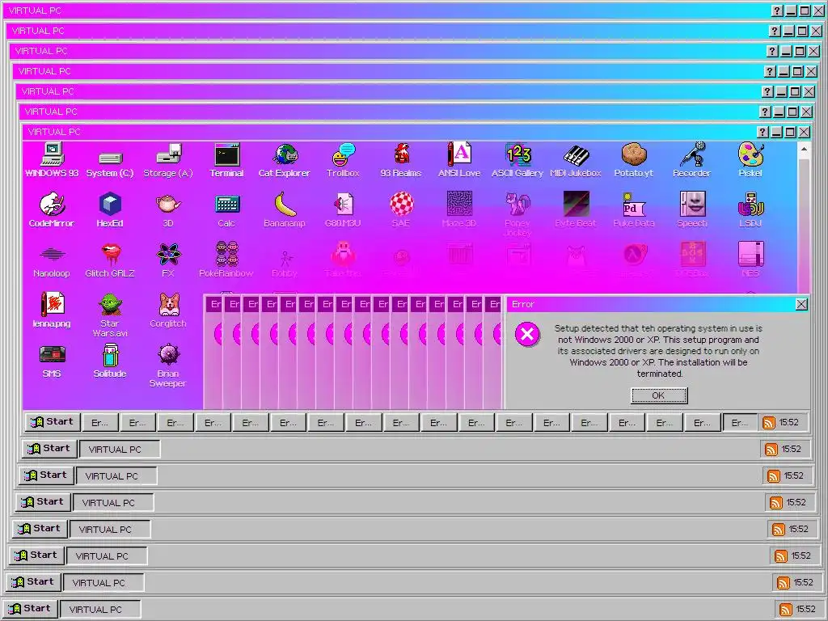The width and height of the screenshot is (828, 621).
Task: Open the HexEd cube icon
Action: pyautogui.click(x=110, y=209)
